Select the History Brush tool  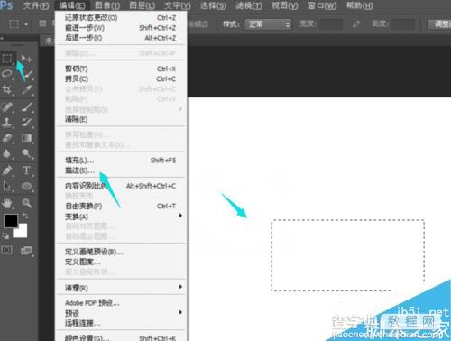pos(27,122)
